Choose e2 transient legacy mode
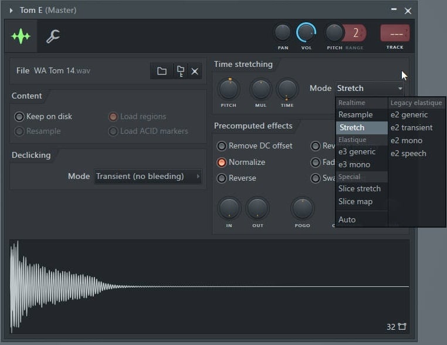Image resolution: width=447 pixels, height=345 pixels. (x=416, y=127)
